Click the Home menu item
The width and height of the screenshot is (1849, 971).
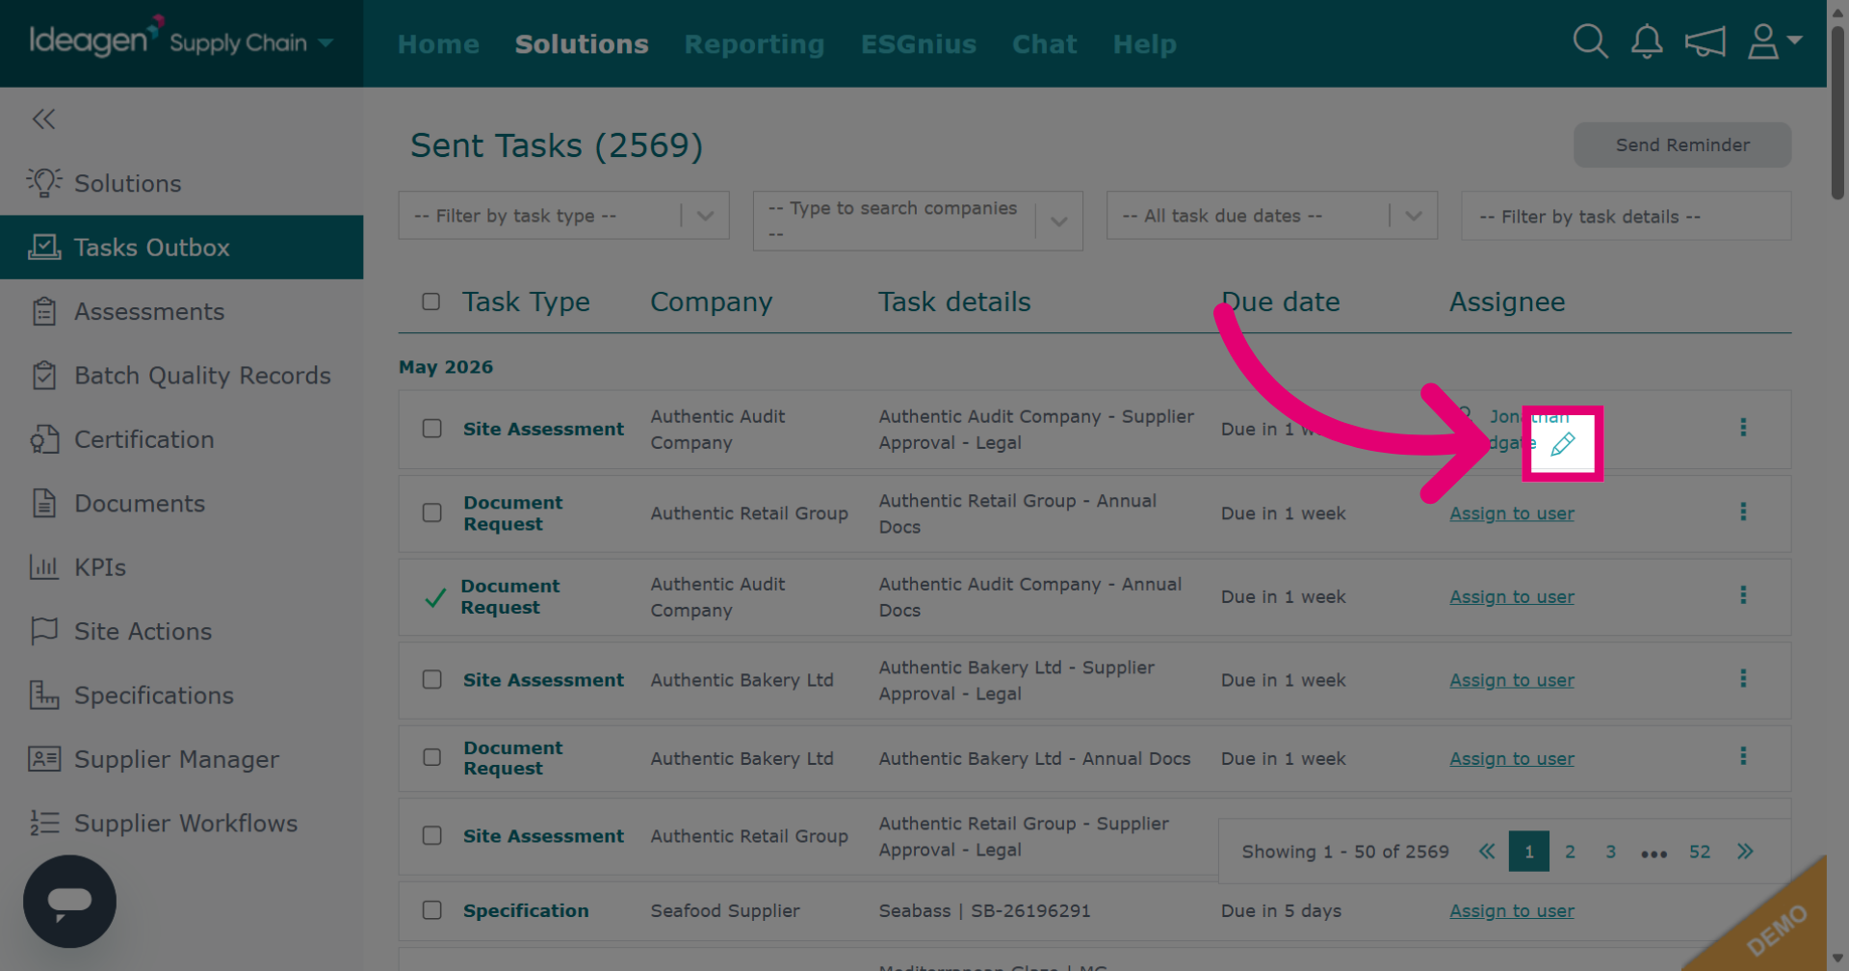click(438, 44)
